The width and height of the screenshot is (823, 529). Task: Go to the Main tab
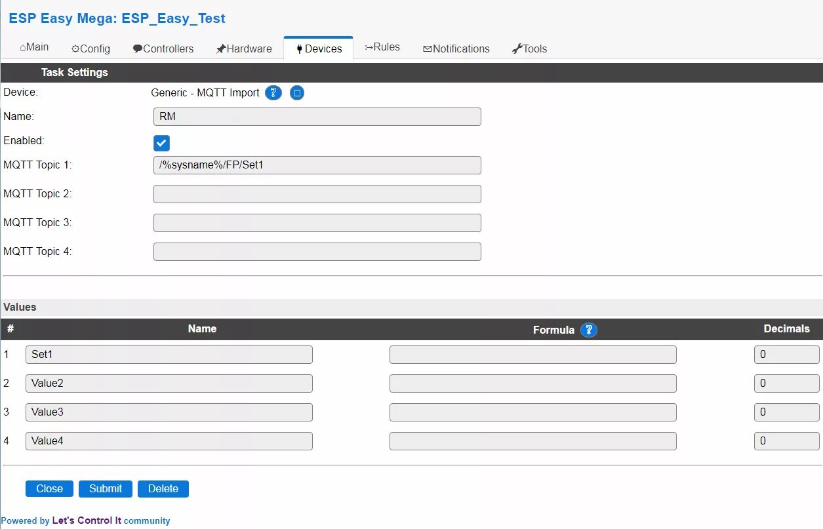[34, 48]
